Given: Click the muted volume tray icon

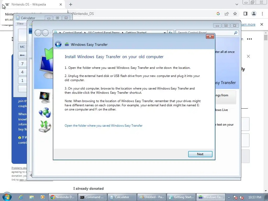Looking at the screenshot, I should pos(242,197).
